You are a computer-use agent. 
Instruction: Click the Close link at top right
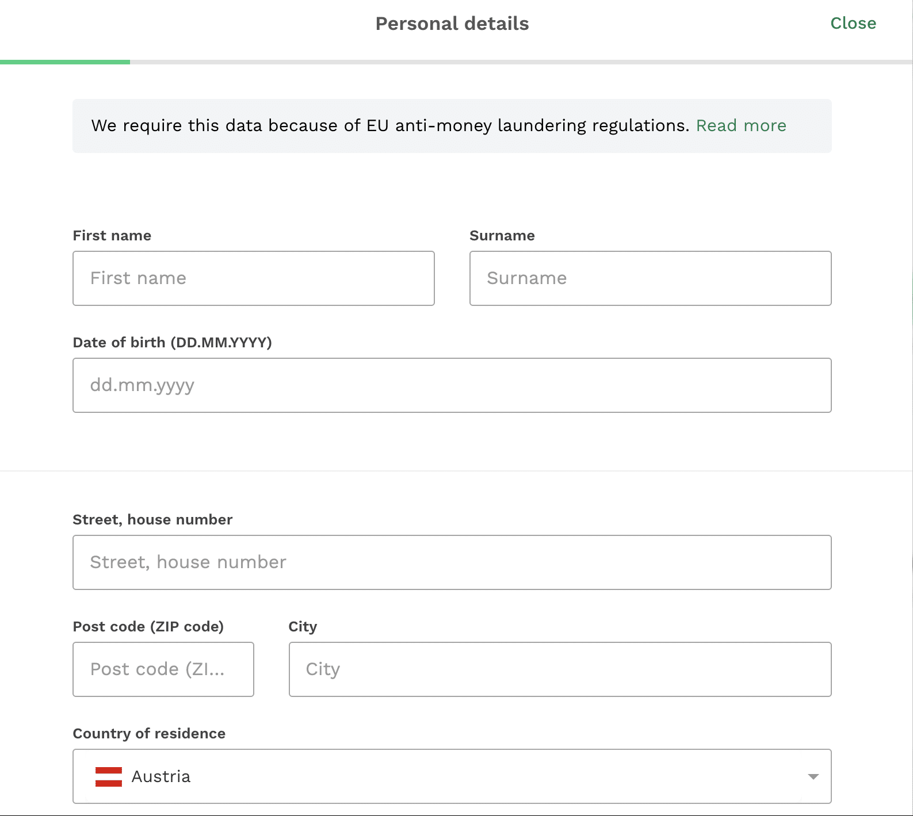[853, 23]
